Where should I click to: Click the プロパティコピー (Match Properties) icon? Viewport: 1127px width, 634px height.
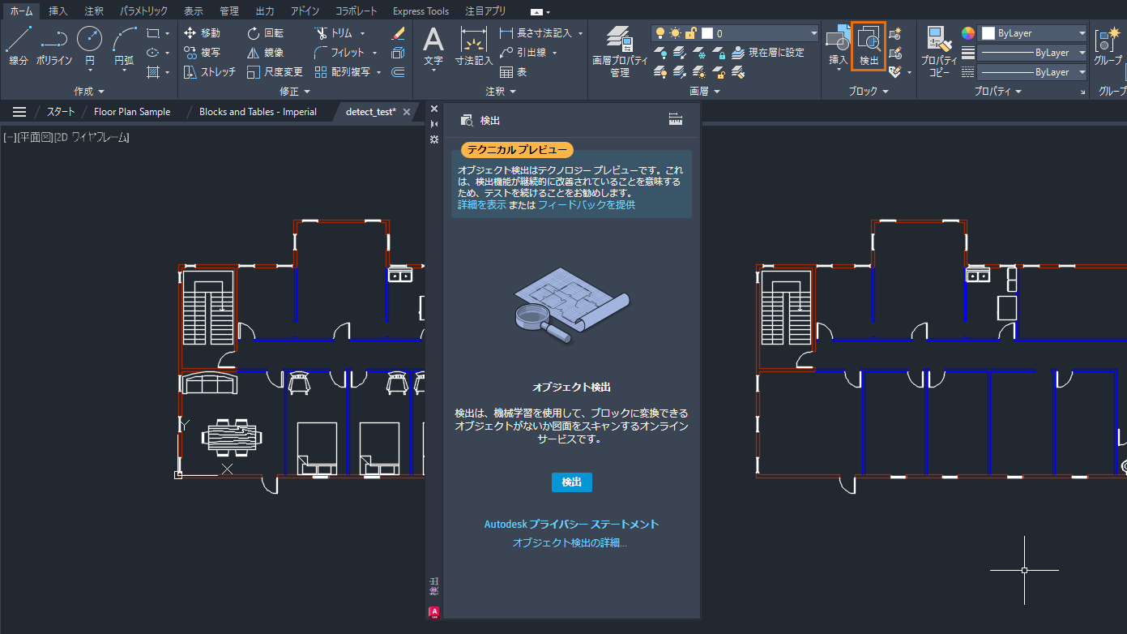(939, 50)
